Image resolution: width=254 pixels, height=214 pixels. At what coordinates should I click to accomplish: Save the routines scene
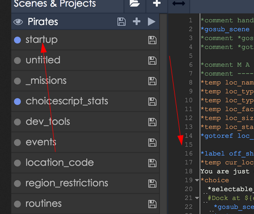pyautogui.click(x=152, y=204)
